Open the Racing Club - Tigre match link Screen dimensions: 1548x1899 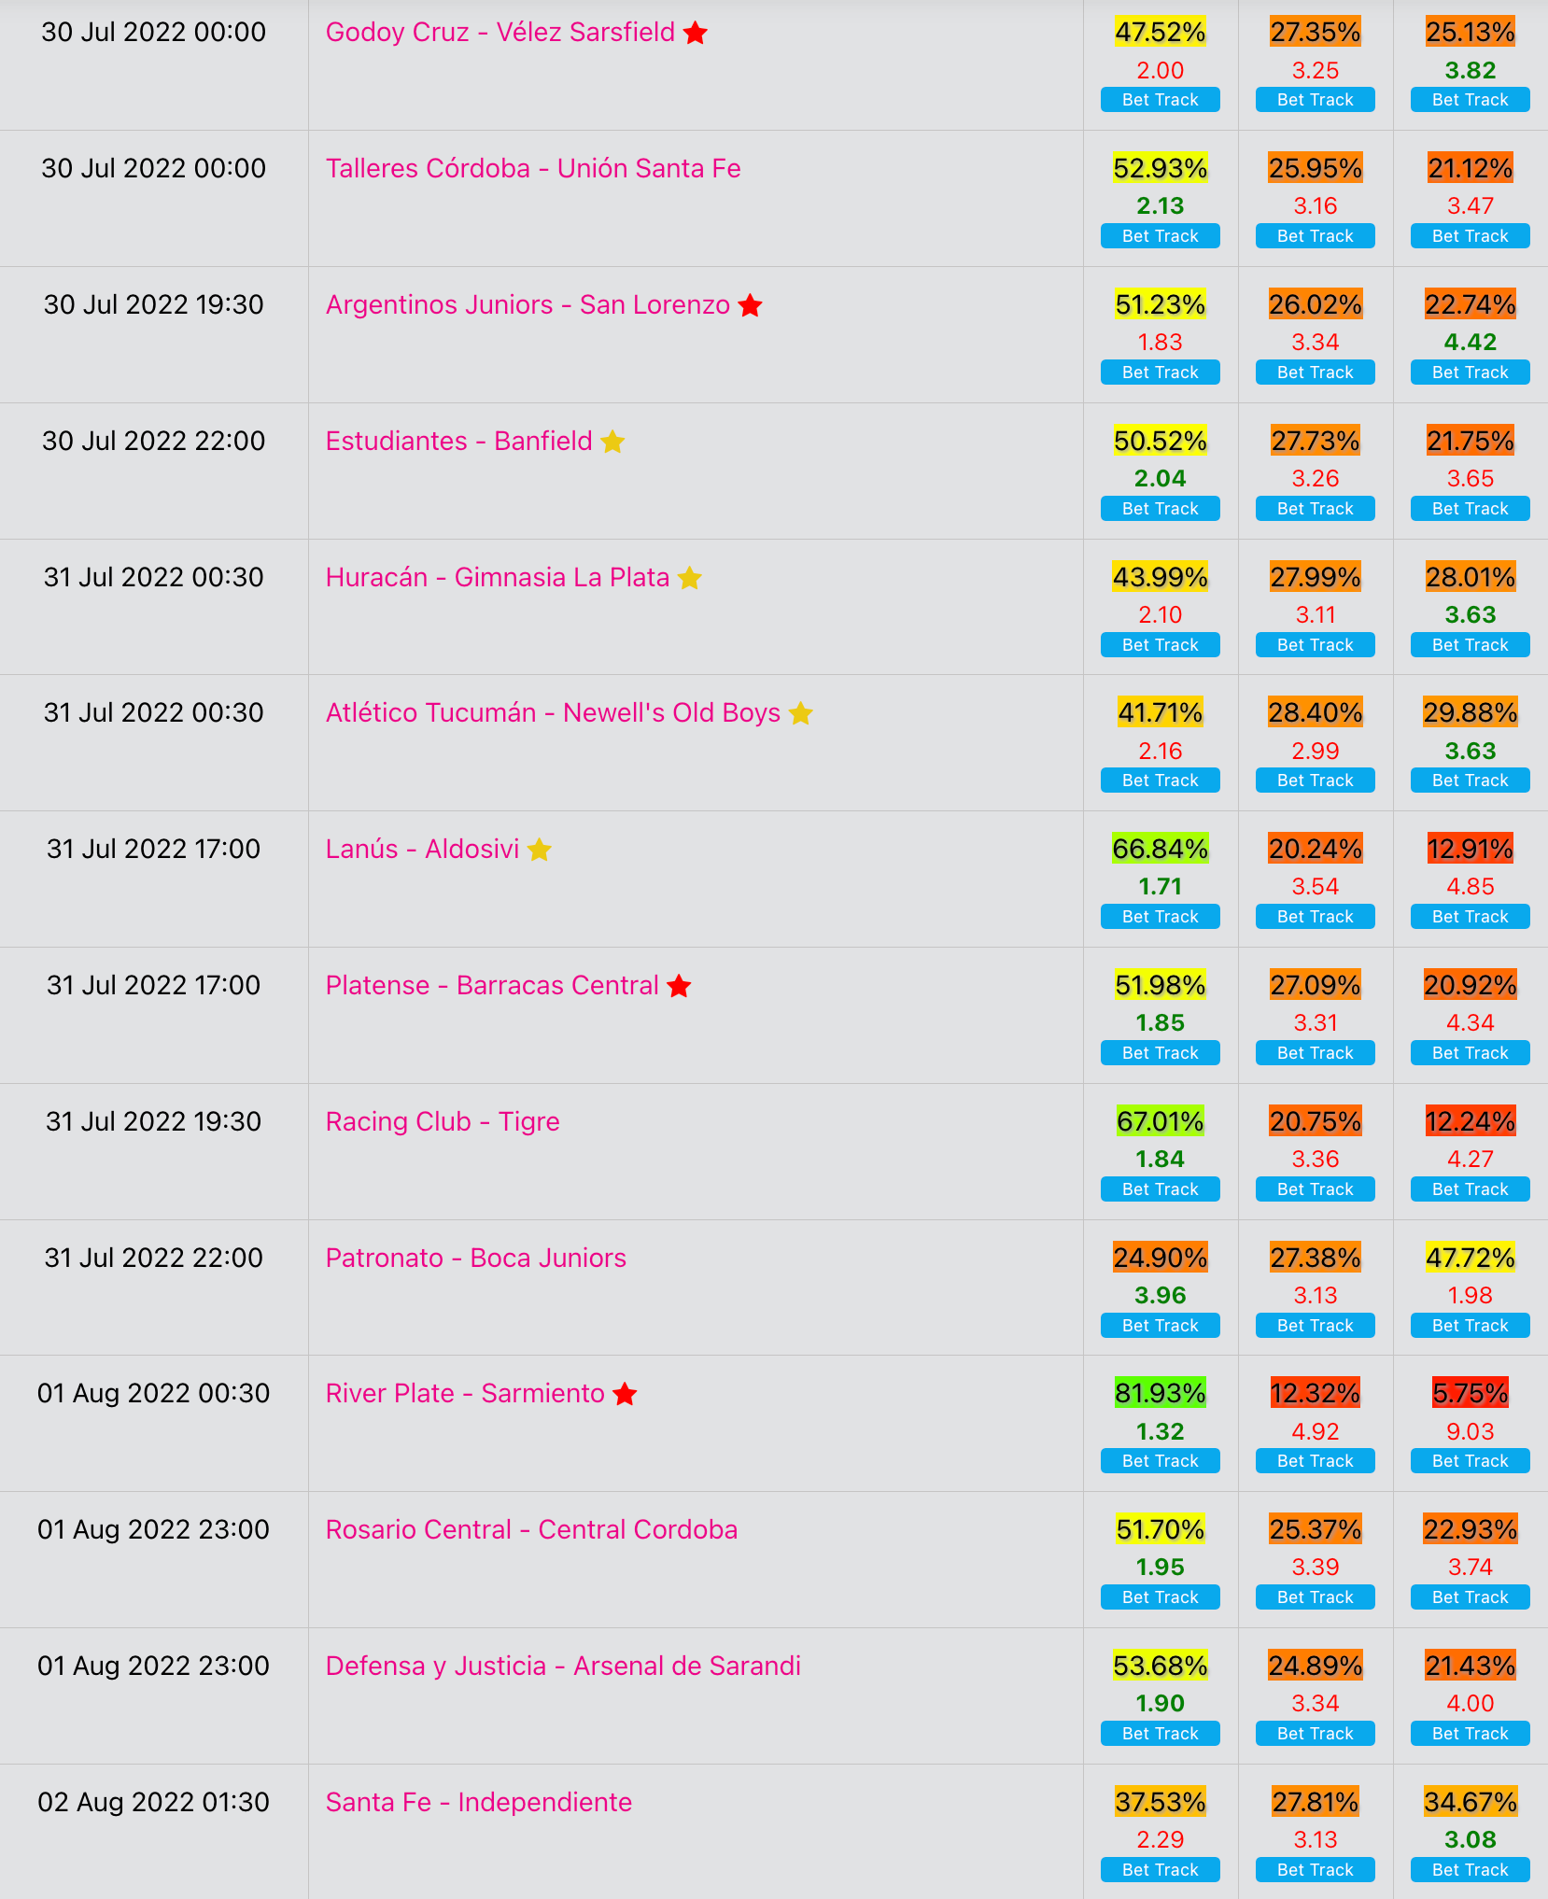(443, 1121)
